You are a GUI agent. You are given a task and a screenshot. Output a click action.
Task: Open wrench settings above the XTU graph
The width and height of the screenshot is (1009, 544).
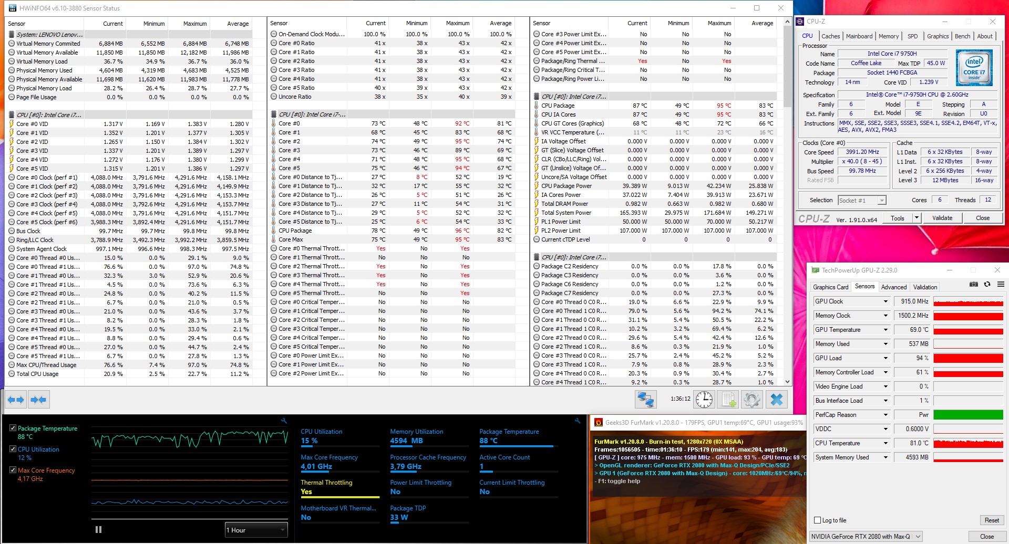coord(284,421)
